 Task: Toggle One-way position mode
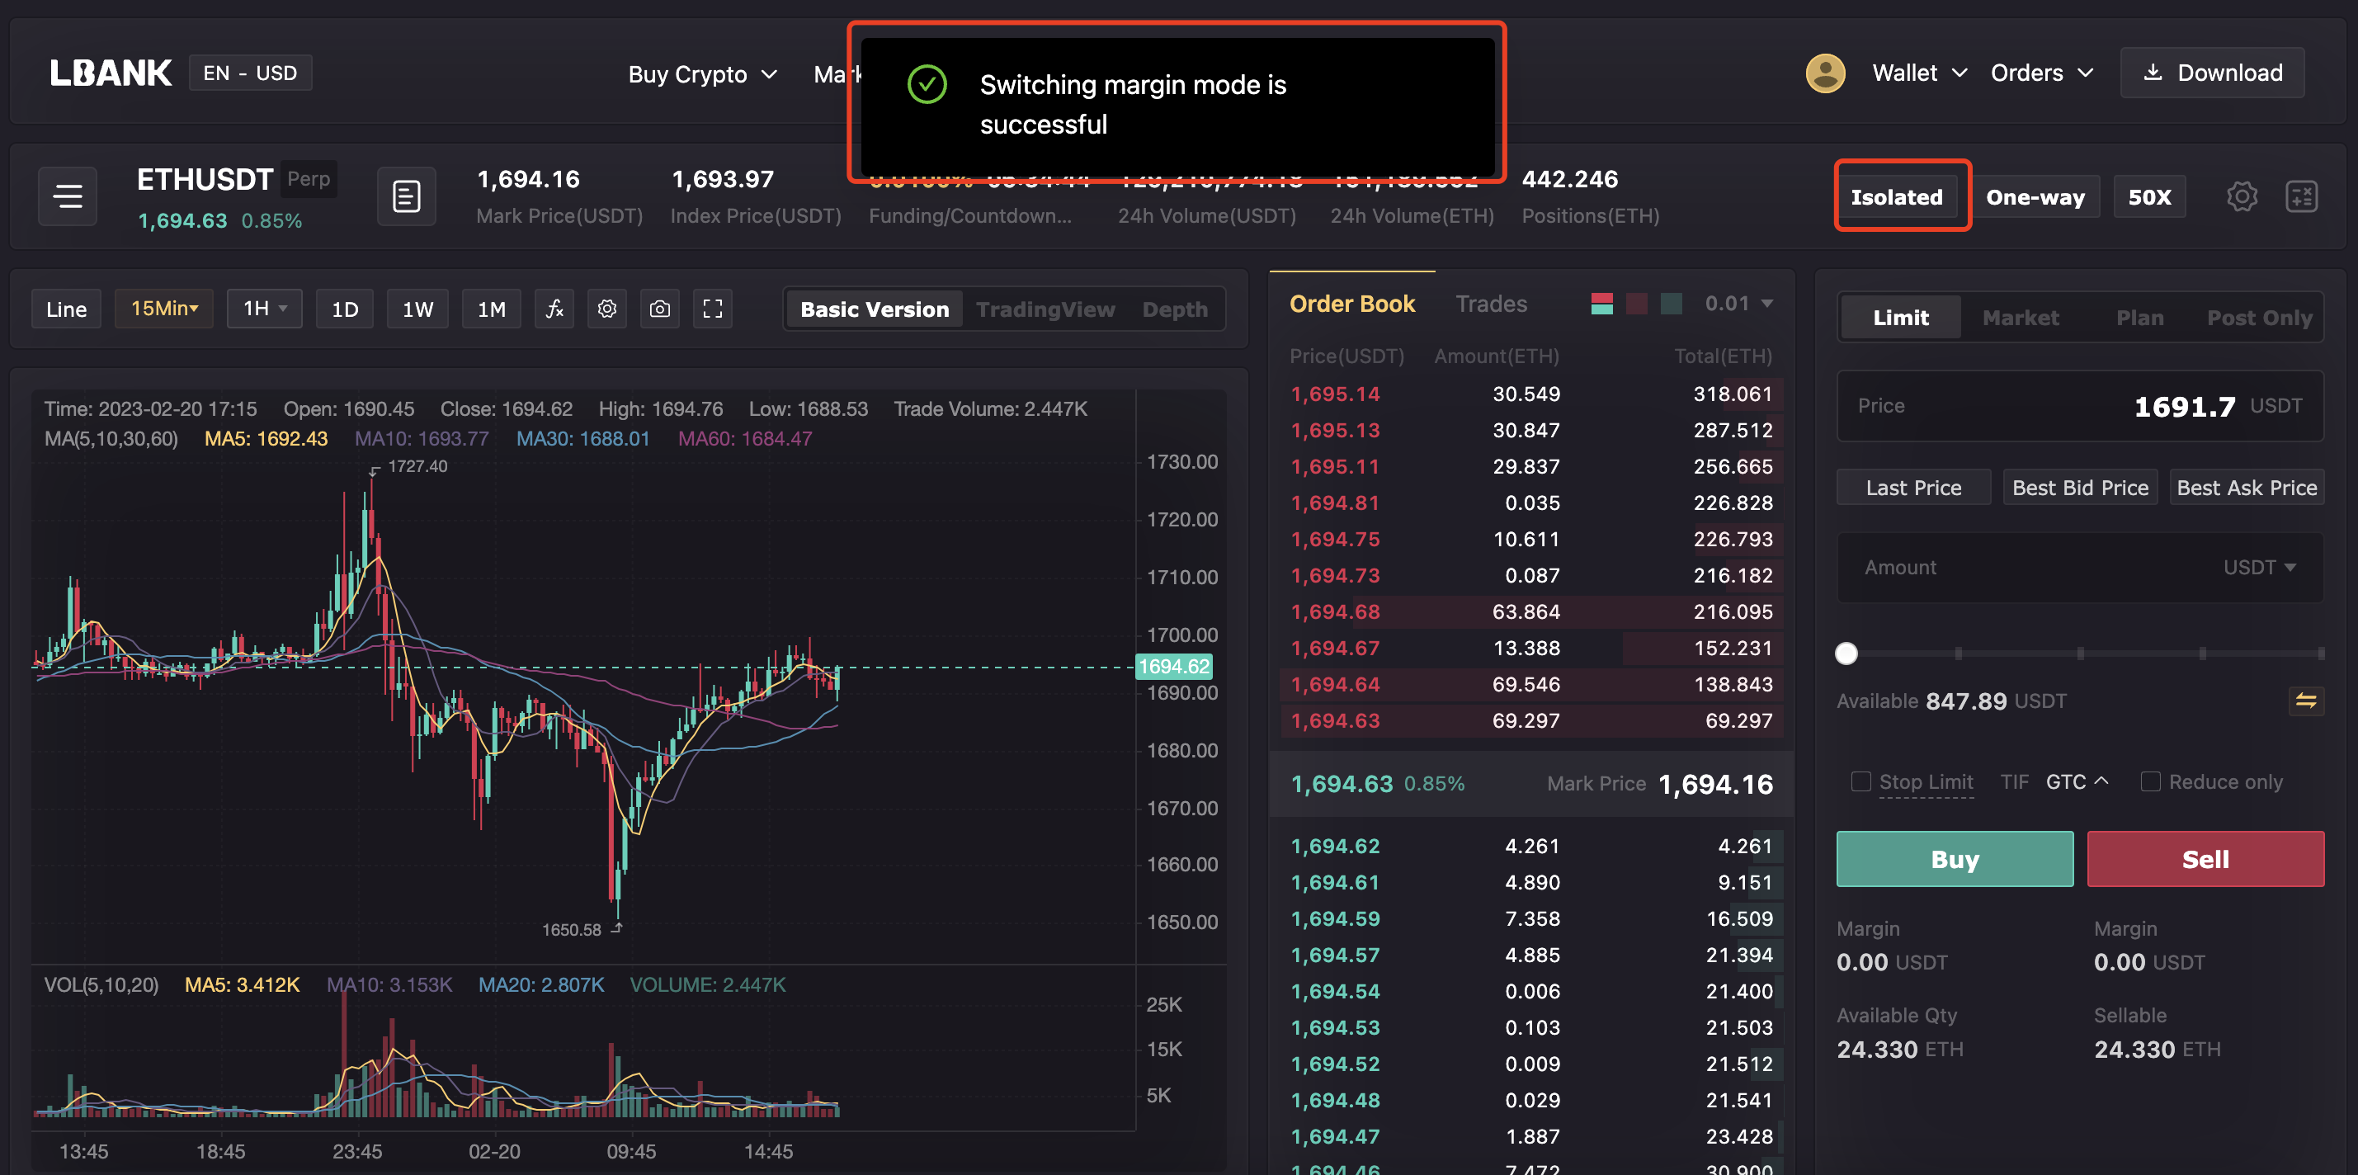[x=2035, y=196]
